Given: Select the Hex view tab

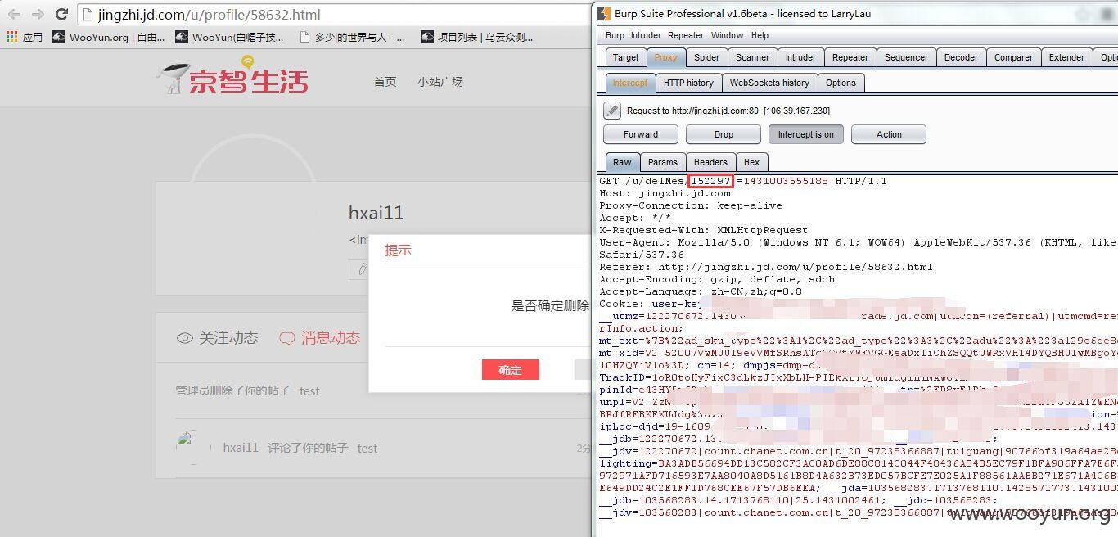Looking at the screenshot, I should 751,162.
